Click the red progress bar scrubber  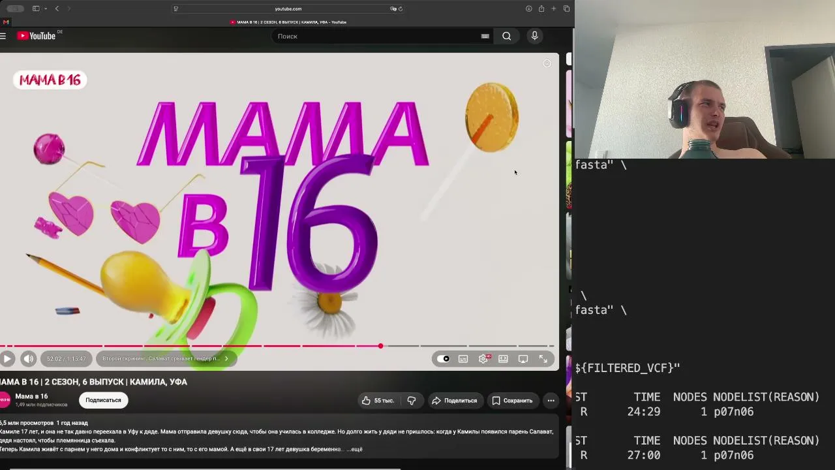point(380,346)
